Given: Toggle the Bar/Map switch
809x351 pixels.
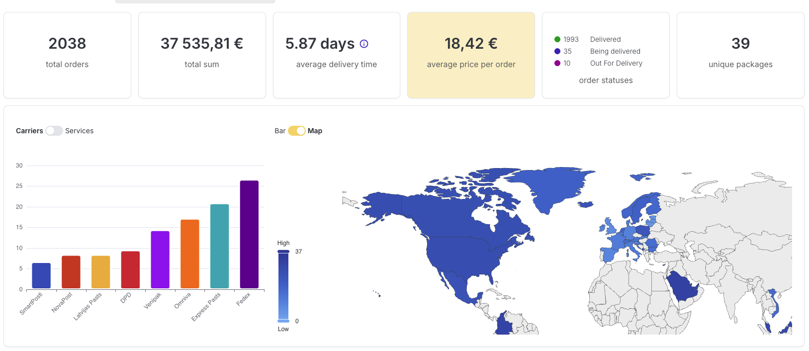Looking at the screenshot, I should (x=297, y=131).
